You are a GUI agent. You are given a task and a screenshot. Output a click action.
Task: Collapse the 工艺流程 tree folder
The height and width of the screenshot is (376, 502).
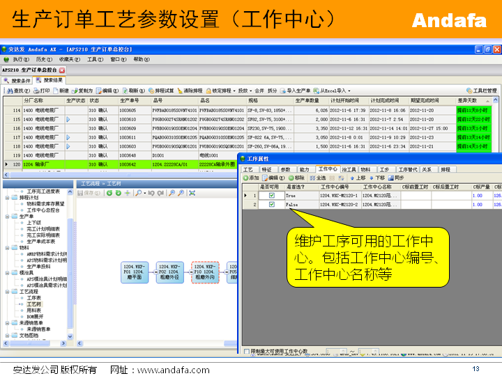(6, 292)
